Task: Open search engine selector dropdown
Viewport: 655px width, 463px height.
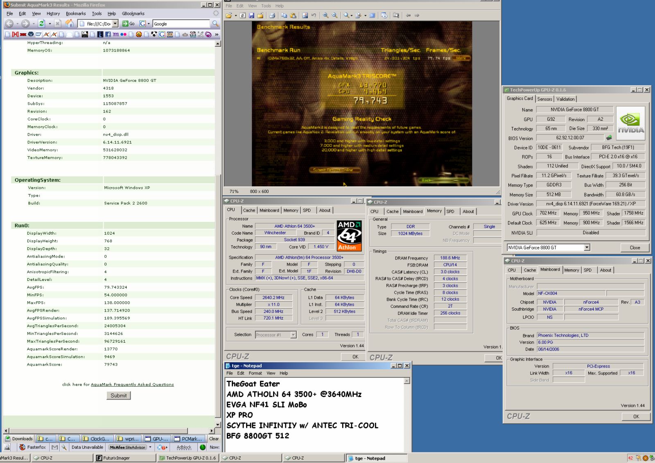Action: coord(149,24)
